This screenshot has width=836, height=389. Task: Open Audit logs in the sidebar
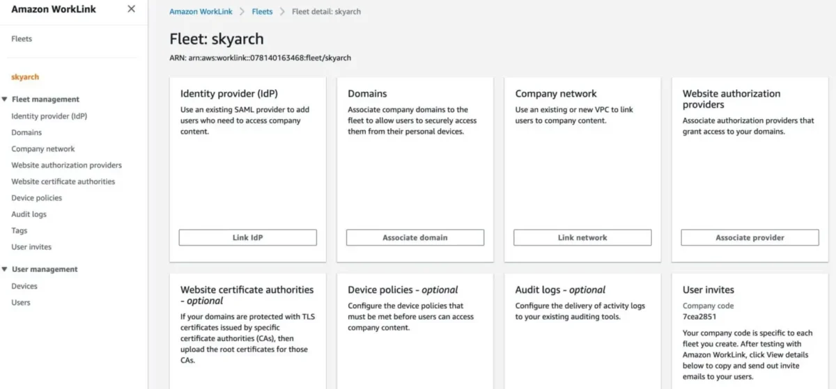coord(29,214)
